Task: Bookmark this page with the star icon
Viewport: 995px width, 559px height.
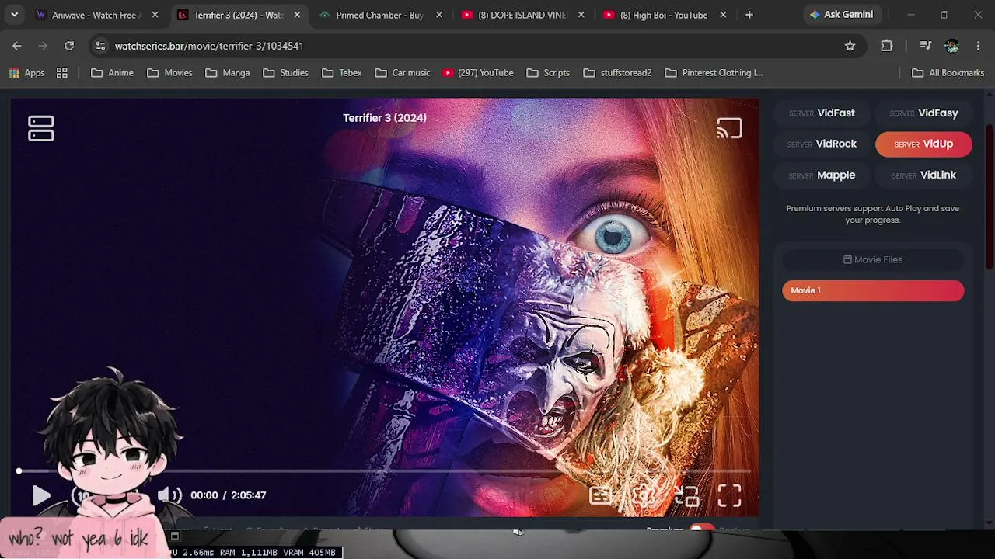Action: (x=850, y=46)
